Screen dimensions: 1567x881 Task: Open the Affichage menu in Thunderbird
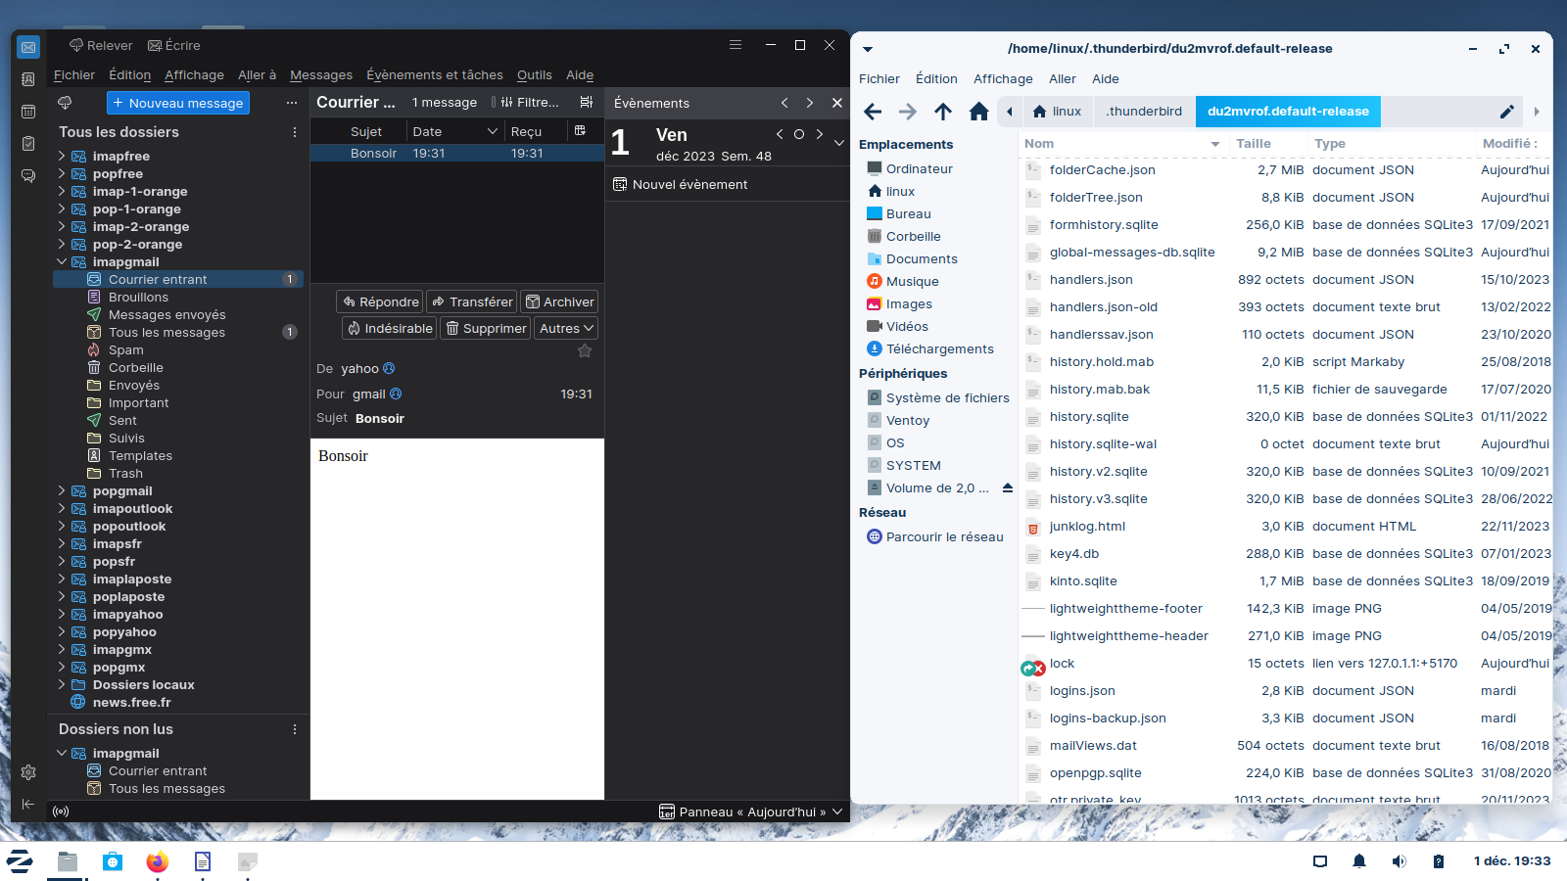coord(194,75)
